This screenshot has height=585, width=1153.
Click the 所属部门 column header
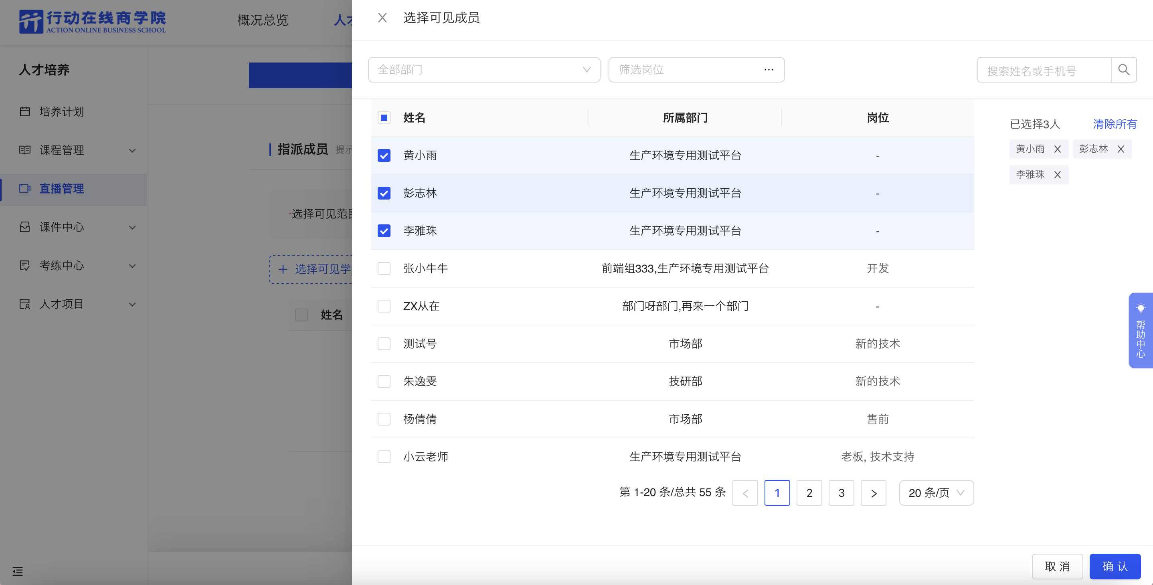point(685,118)
